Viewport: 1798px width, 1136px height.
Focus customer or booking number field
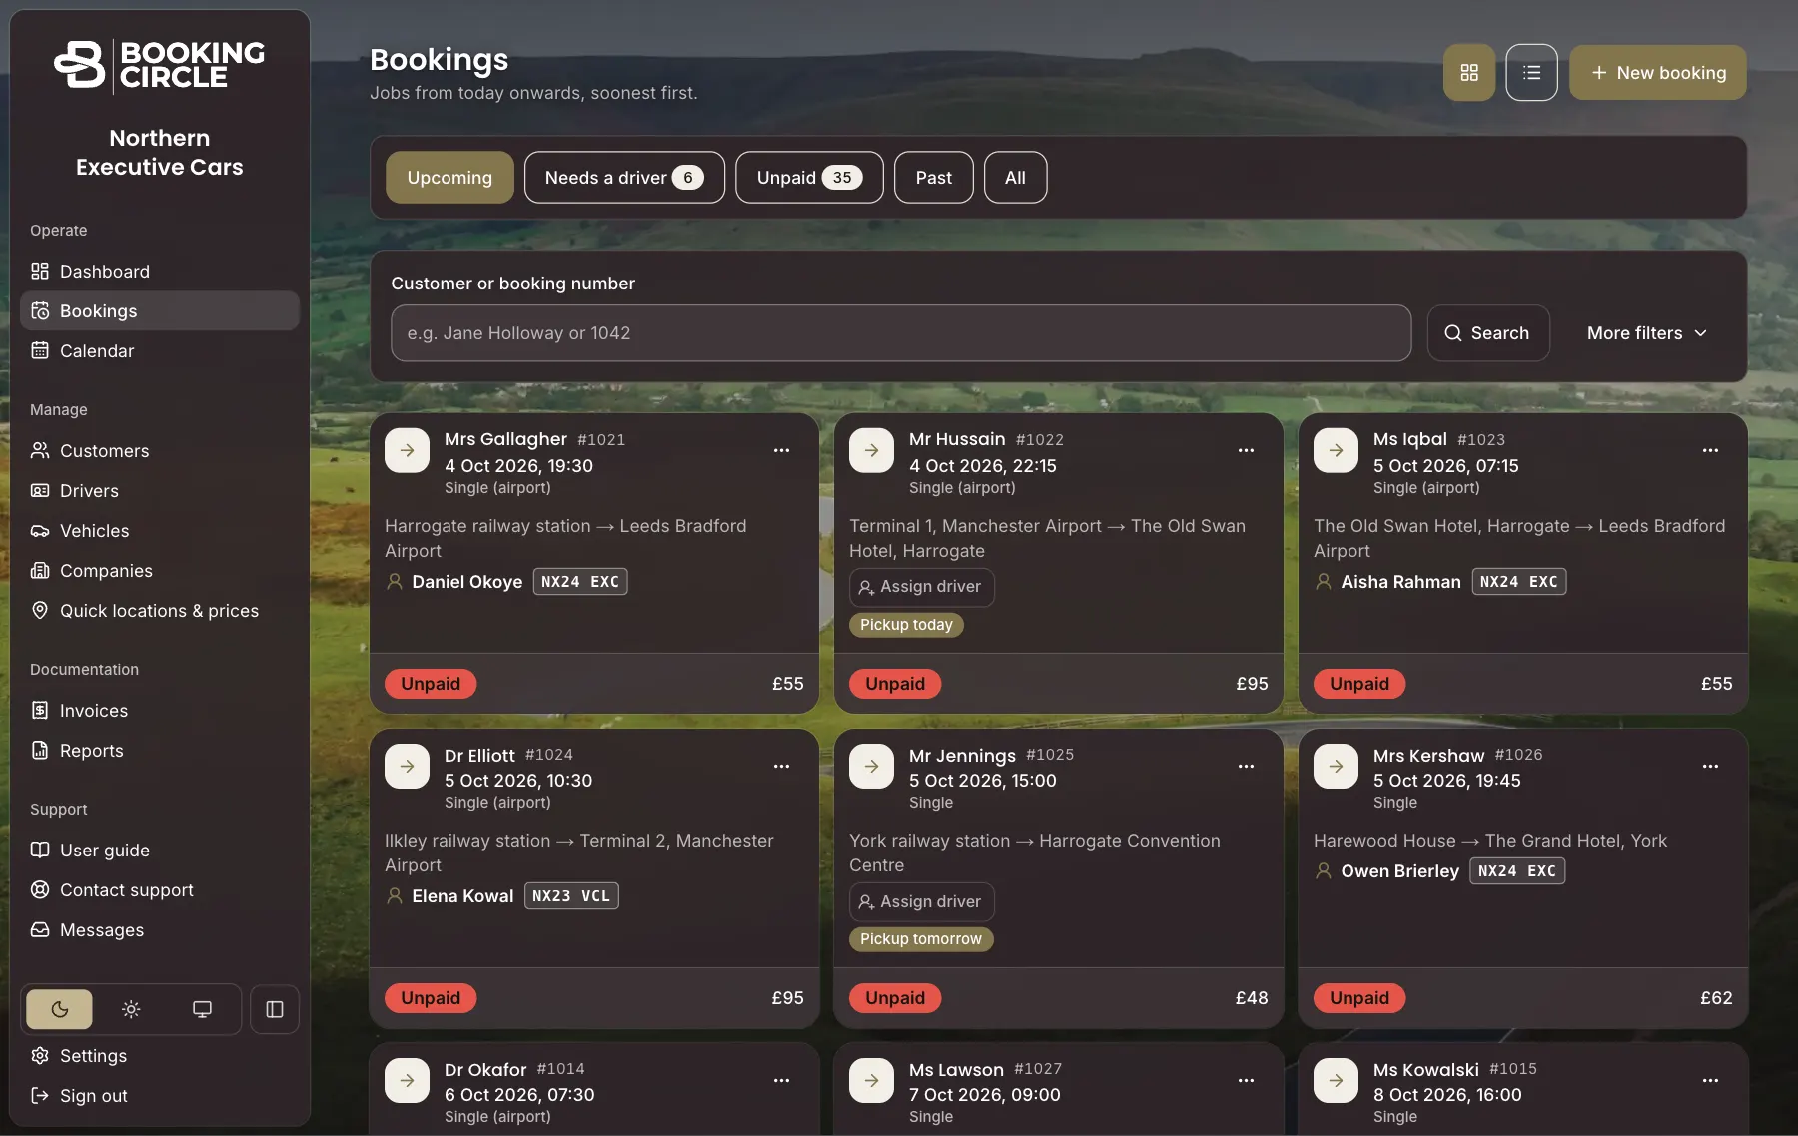click(901, 333)
